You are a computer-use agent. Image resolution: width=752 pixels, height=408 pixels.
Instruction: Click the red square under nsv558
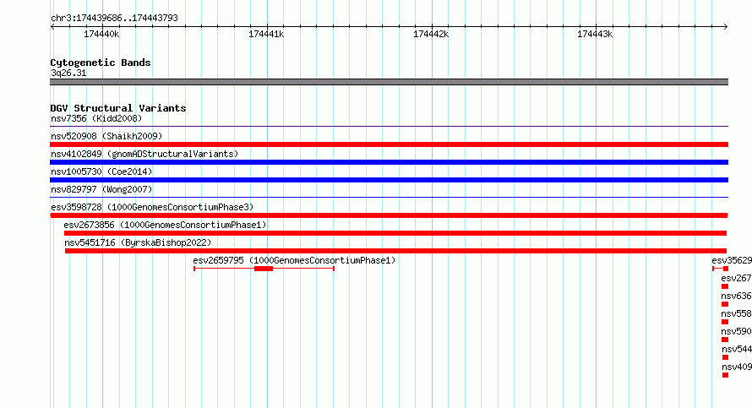click(x=725, y=322)
